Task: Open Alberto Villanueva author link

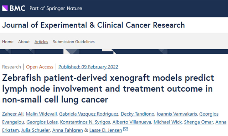Action: [x=132, y=122]
